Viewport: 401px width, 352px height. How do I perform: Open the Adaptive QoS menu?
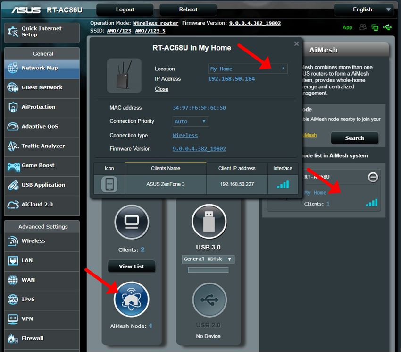pos(42,127)
